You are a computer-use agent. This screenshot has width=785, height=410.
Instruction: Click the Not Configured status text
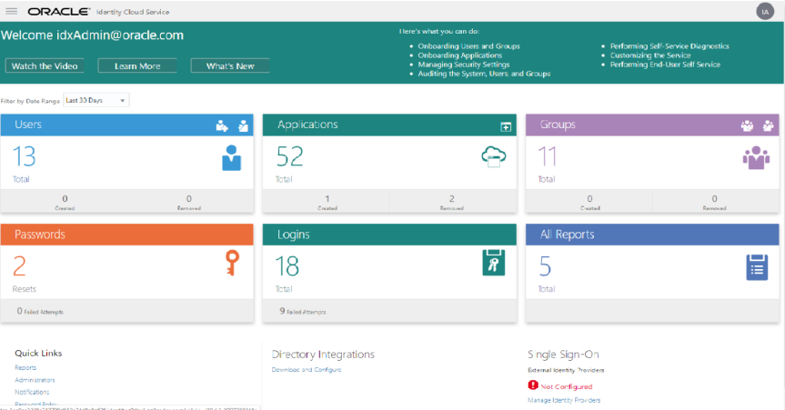pyautogui.click(x=566, y=386)
